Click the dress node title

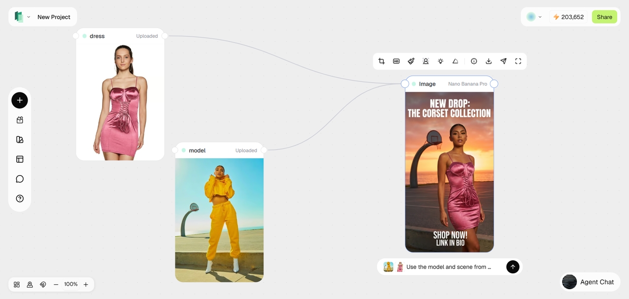[x=97, y=36]
